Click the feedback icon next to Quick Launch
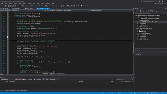 click(x=141, y=1)
